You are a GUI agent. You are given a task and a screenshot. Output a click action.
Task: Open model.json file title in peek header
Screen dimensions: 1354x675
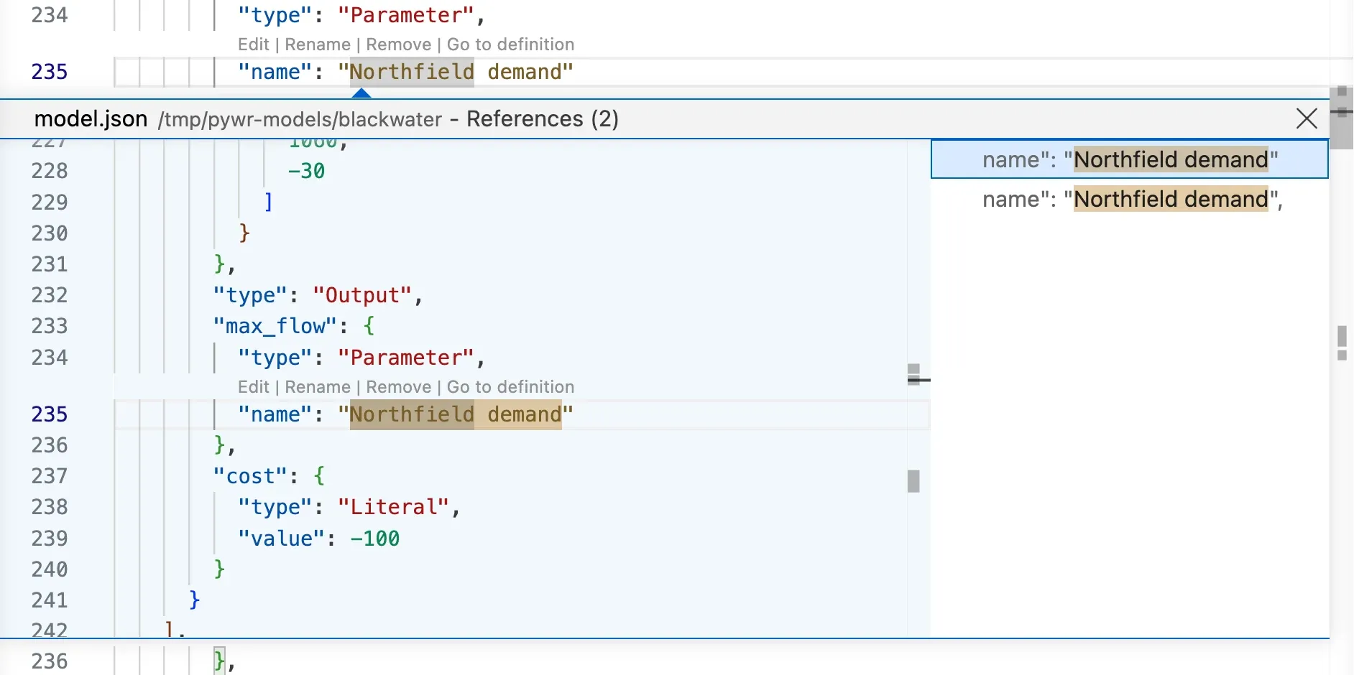coord(91,118)
